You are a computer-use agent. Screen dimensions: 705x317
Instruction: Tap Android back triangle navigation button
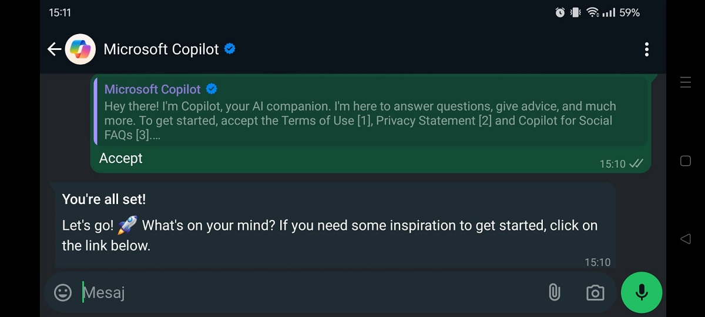pyautogui.click(x=685, y=239)
